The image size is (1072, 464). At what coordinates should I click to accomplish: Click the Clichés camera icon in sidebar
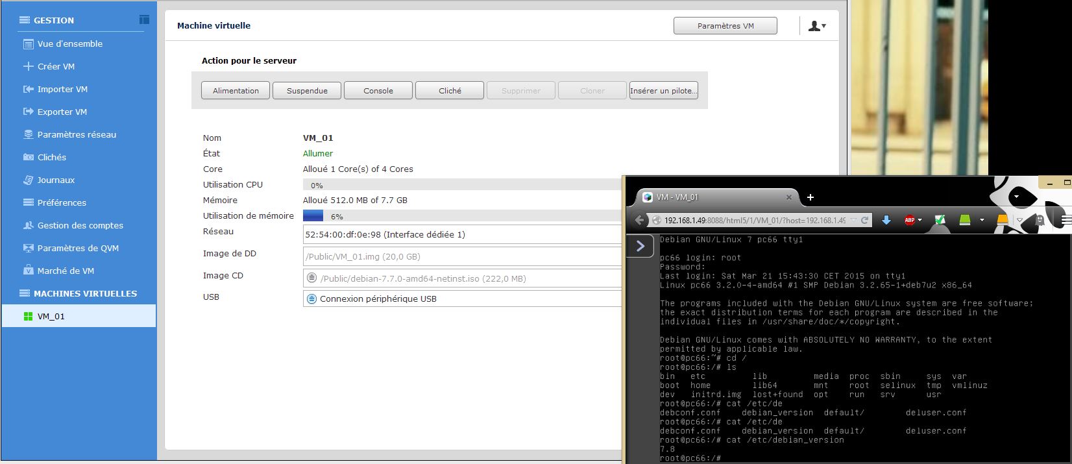(x=28, y=157)
